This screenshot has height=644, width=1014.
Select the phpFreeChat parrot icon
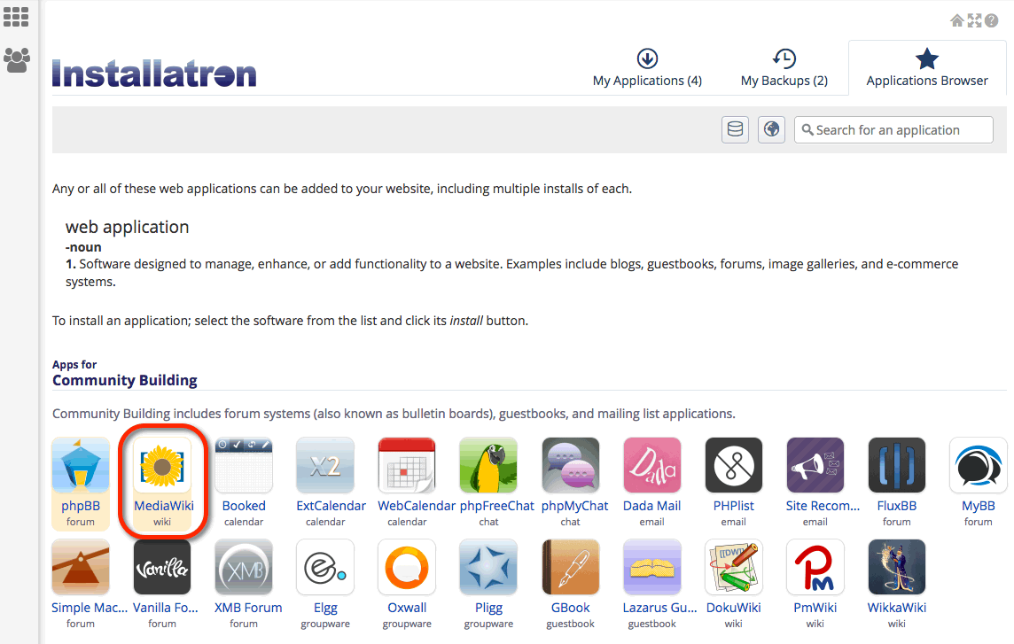point(488,465)
